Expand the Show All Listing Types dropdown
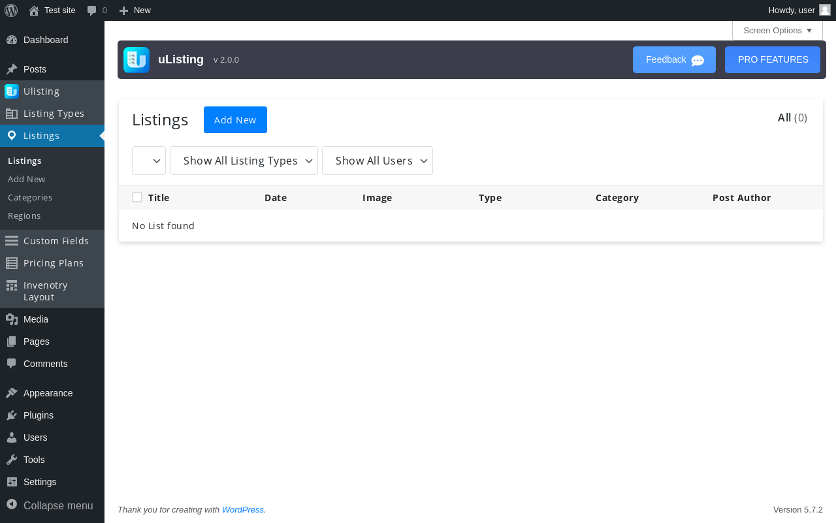 coord(244,161)
